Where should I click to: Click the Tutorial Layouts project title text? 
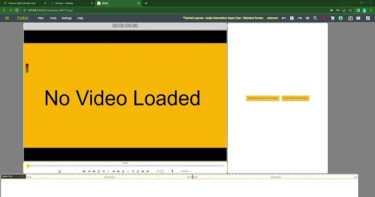223,18
